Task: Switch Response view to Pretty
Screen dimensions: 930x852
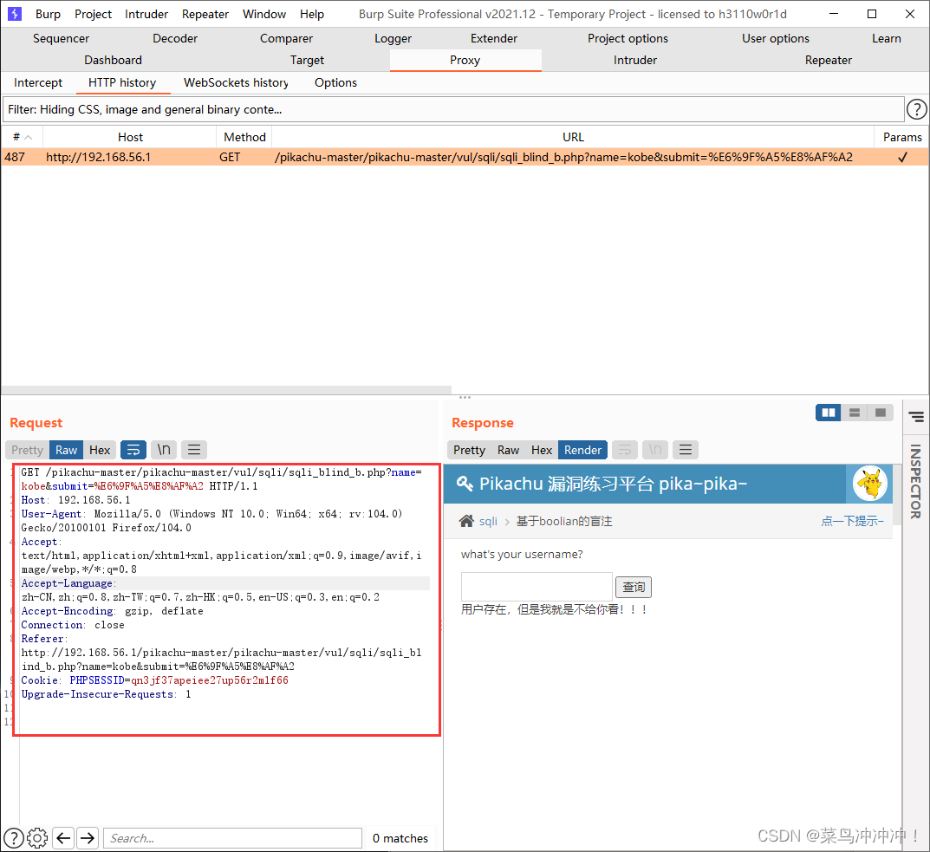Action: [469, 450]
